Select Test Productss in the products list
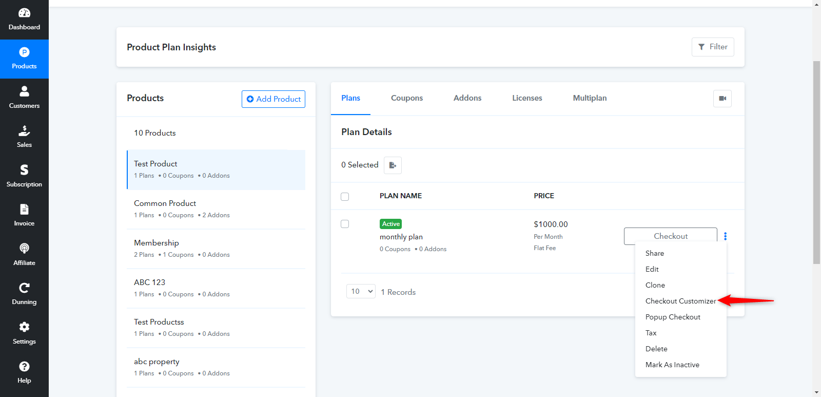The width and height of the screenshot is (821, 397). point(216,328)
